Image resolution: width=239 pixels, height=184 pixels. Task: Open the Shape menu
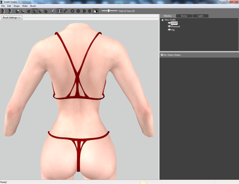[x=17, y=6]
